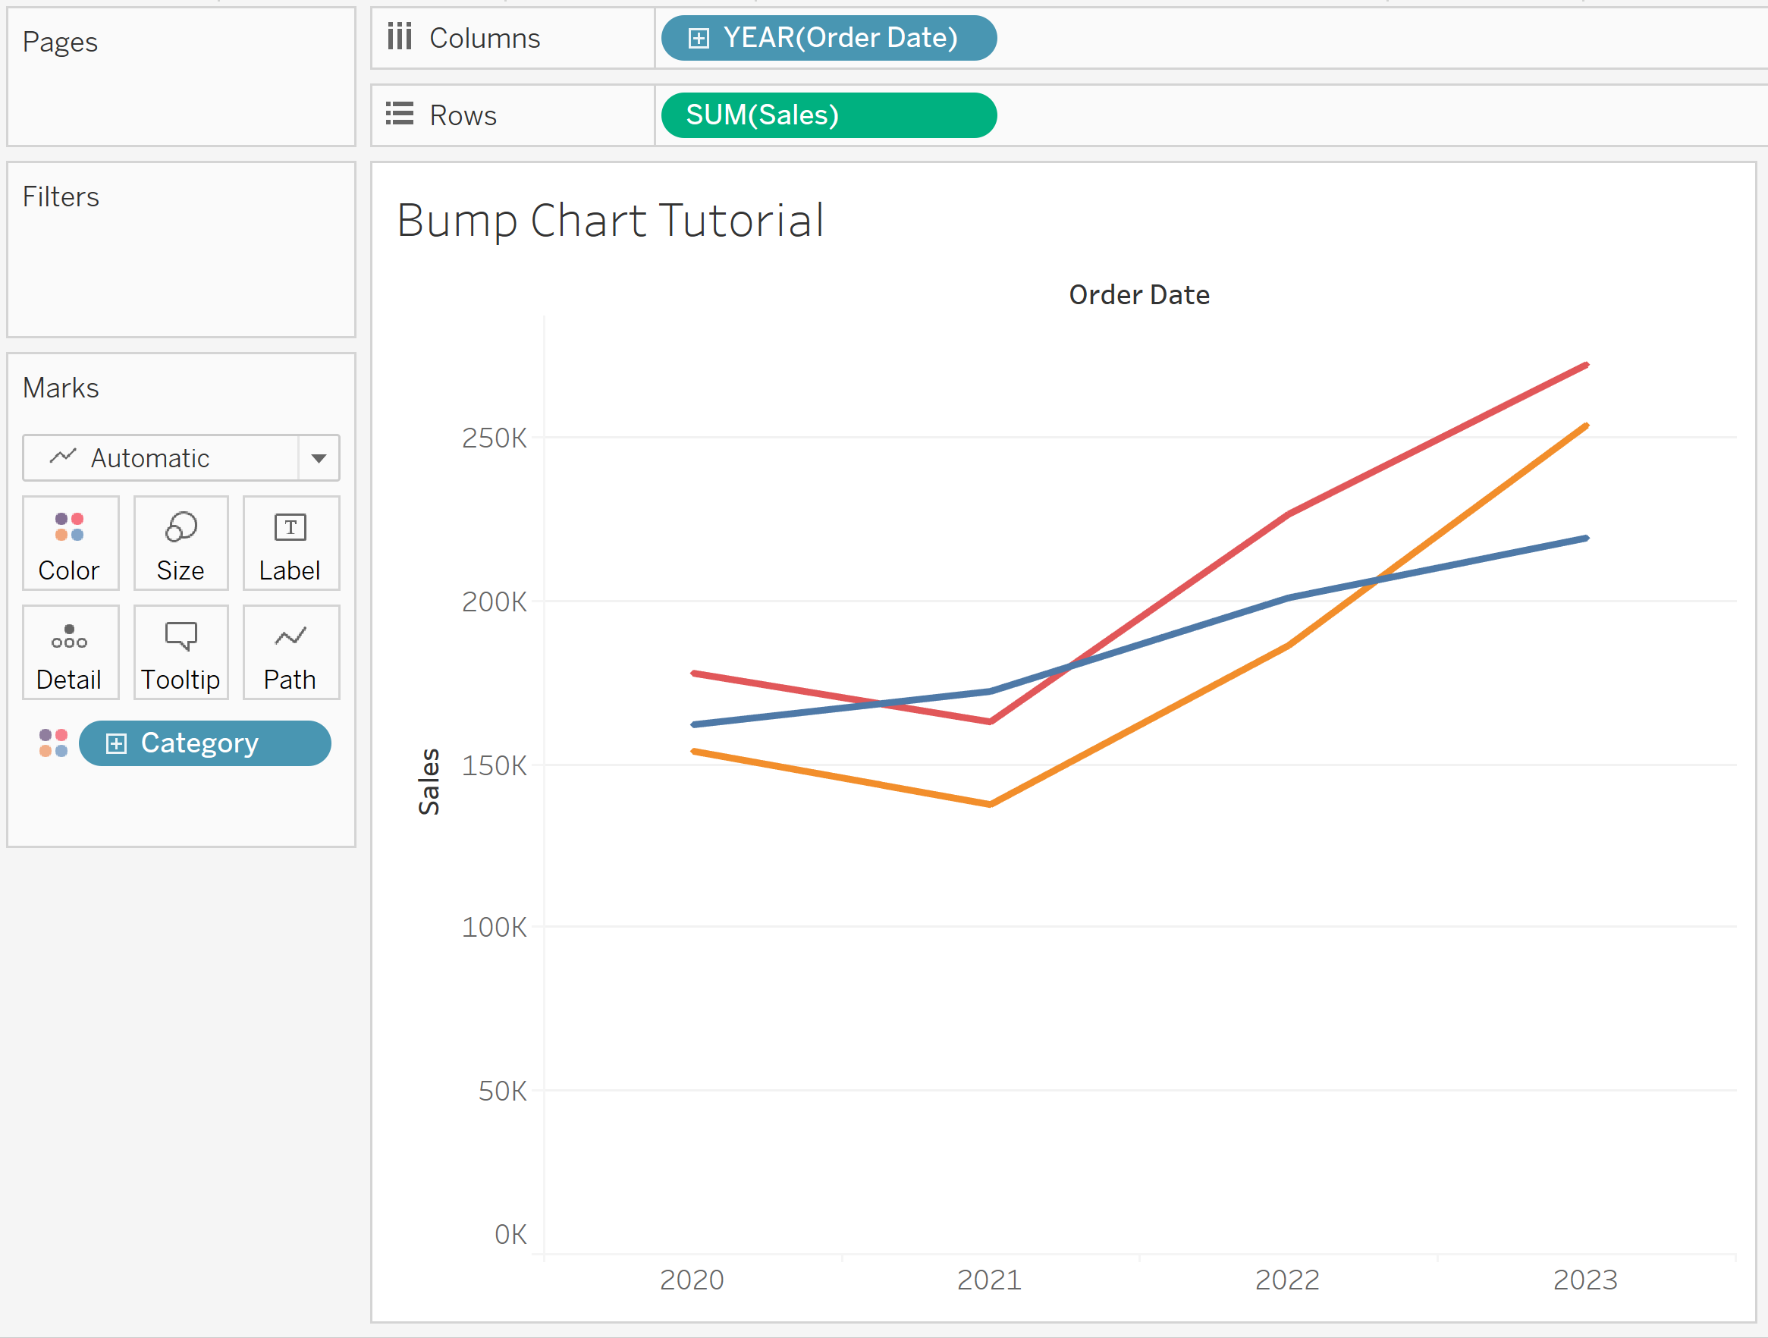1768x1338 pixels.
Task: Open the mark type dropdown arrow
Action: click(x=319, y=458)
